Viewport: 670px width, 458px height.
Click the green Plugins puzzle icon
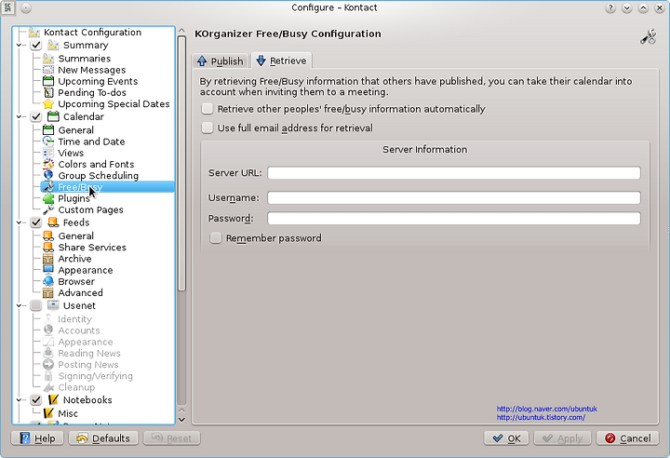48,198
